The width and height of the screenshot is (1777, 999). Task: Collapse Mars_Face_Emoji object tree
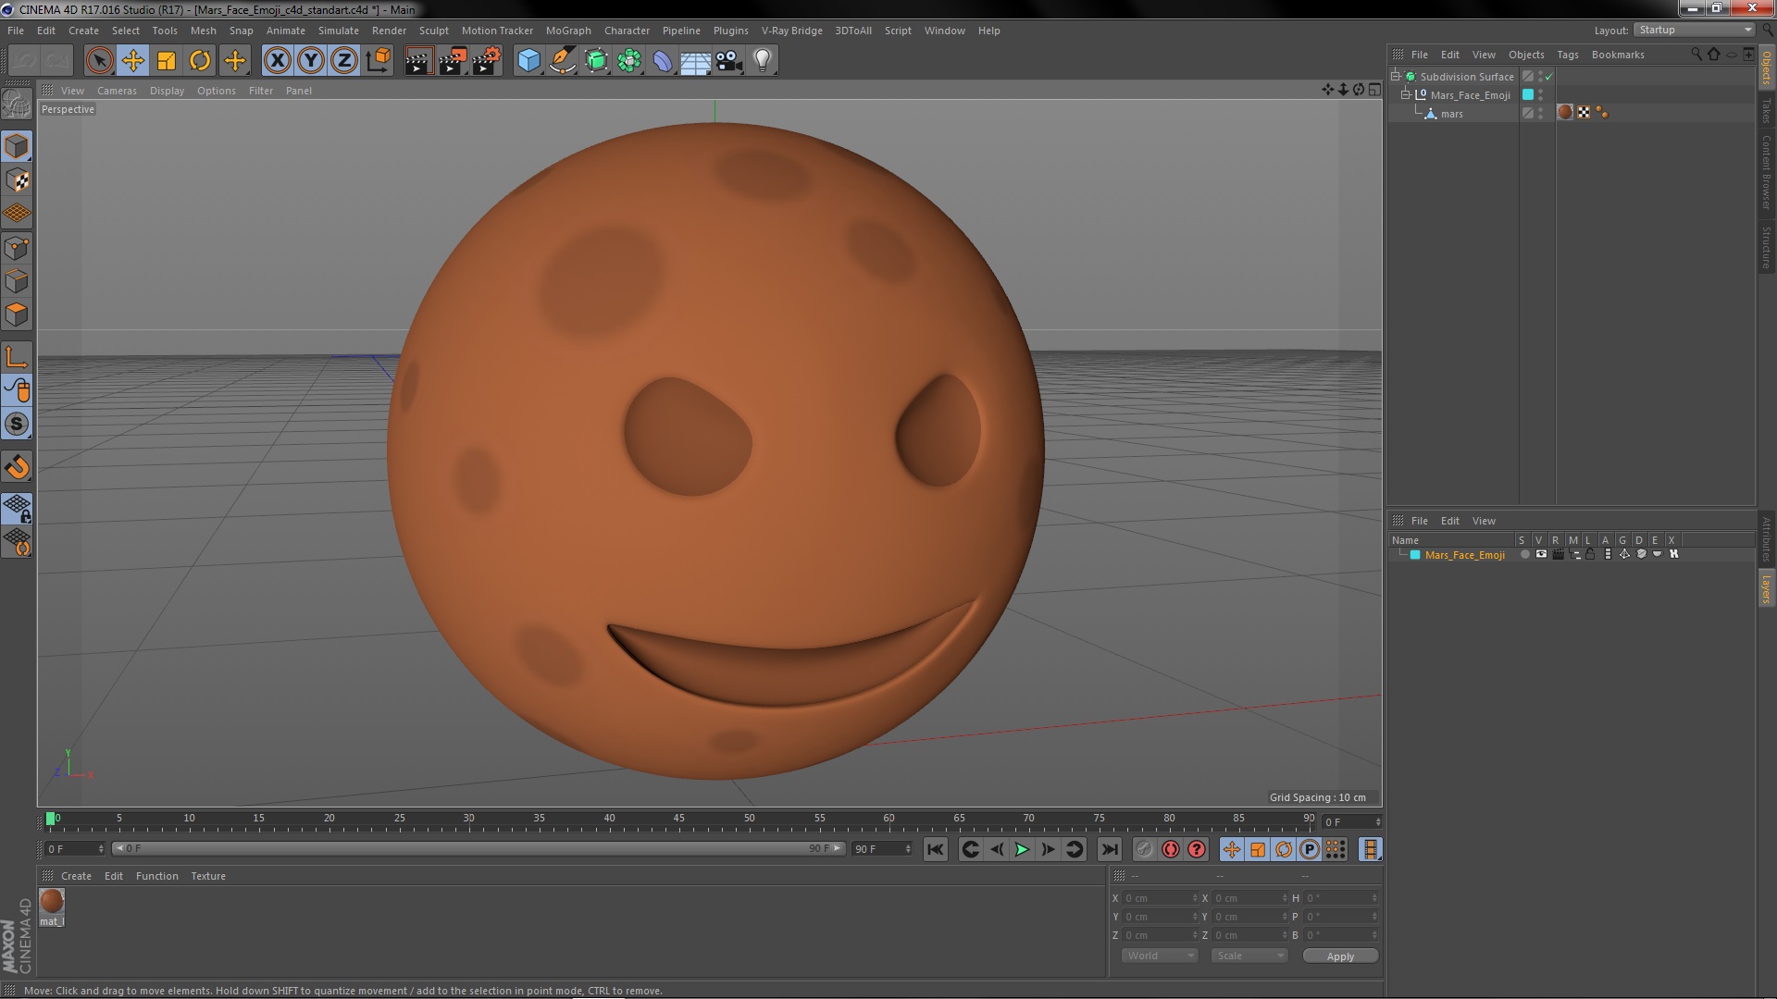coord(1405,94)
